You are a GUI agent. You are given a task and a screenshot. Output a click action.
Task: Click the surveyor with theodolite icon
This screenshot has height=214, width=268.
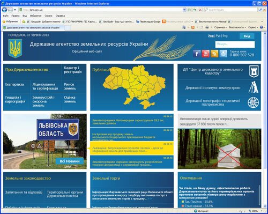pos(254,87)
